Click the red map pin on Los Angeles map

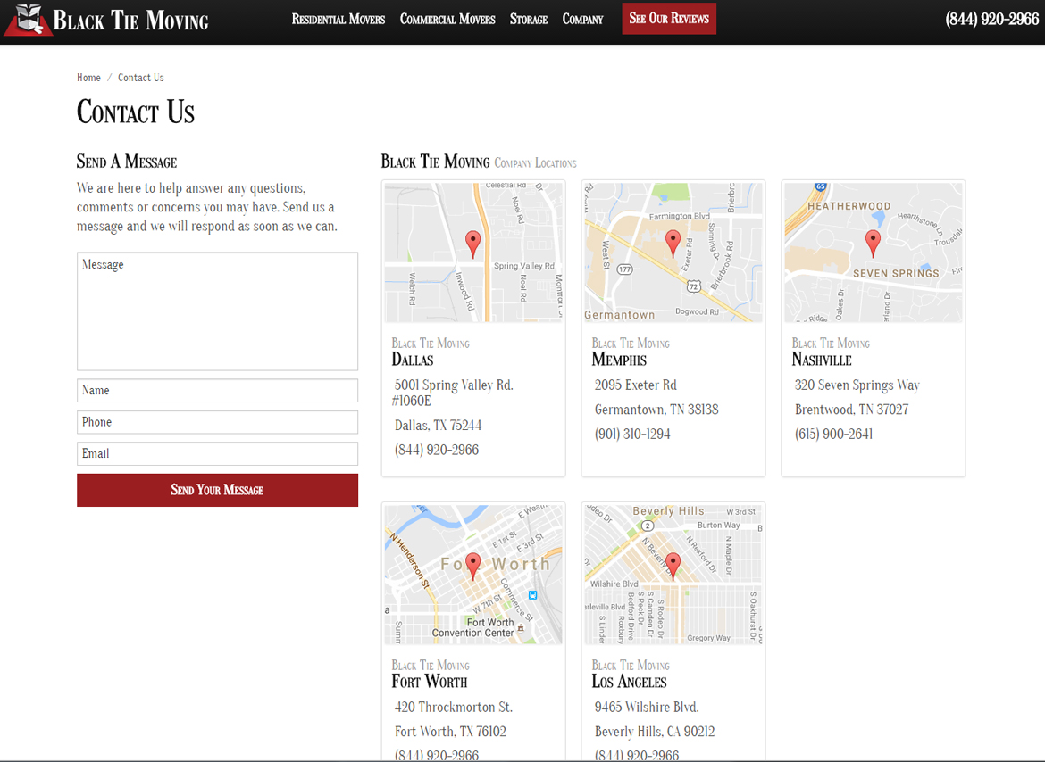pyautogui.click(x=673, y=567)
